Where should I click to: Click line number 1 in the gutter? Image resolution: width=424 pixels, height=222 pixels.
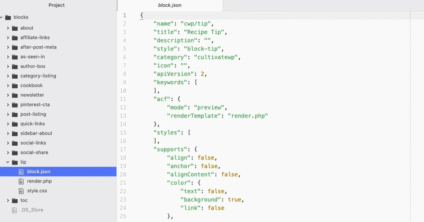pos(125,15)
